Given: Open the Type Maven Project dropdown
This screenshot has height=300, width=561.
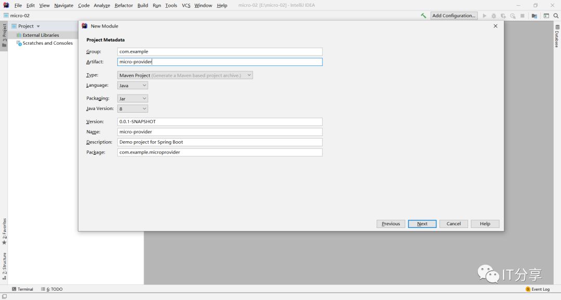Looking at the screenshot, I should pos(185,75).
